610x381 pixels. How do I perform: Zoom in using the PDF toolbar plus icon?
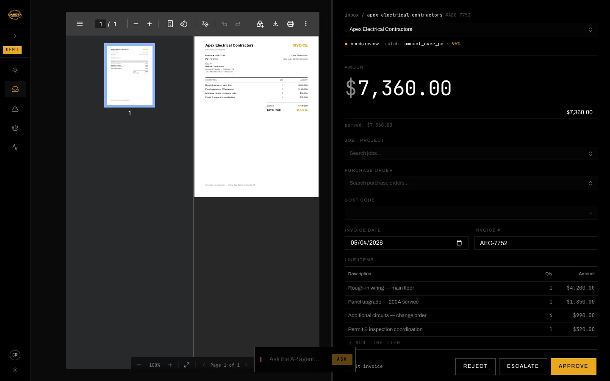tap(150, 24)
